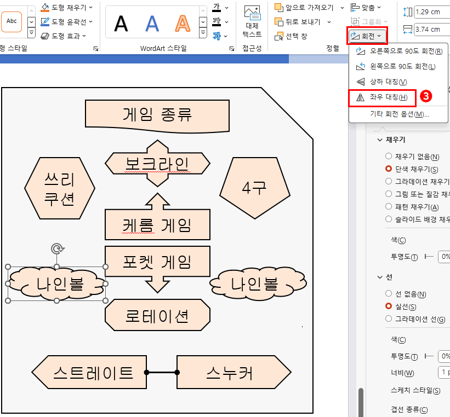450x417 pixels.
Task: Click the selected left 나인볼 cloud
Action: 57,284
